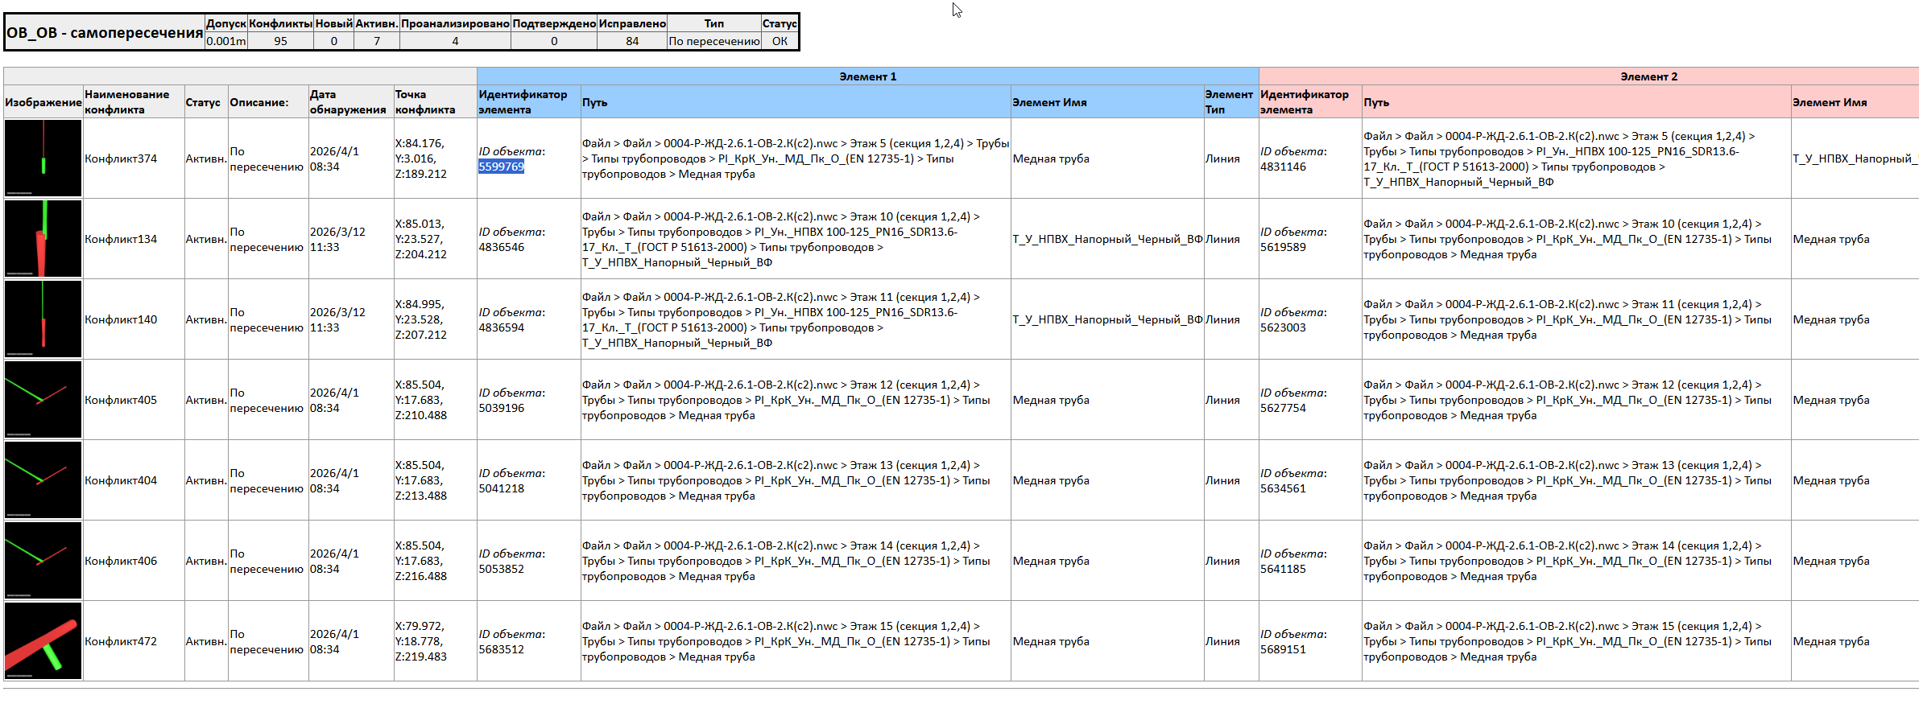Click the Тип value По пересечению in summary

(x=714, y=41)
